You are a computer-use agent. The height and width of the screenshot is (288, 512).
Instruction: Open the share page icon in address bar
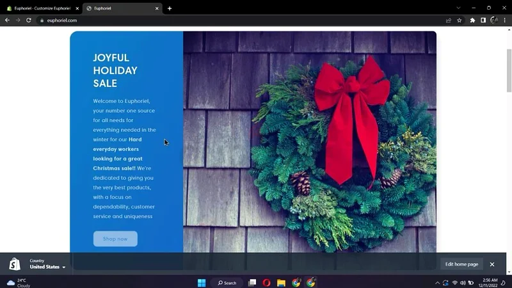coord(449,20)
